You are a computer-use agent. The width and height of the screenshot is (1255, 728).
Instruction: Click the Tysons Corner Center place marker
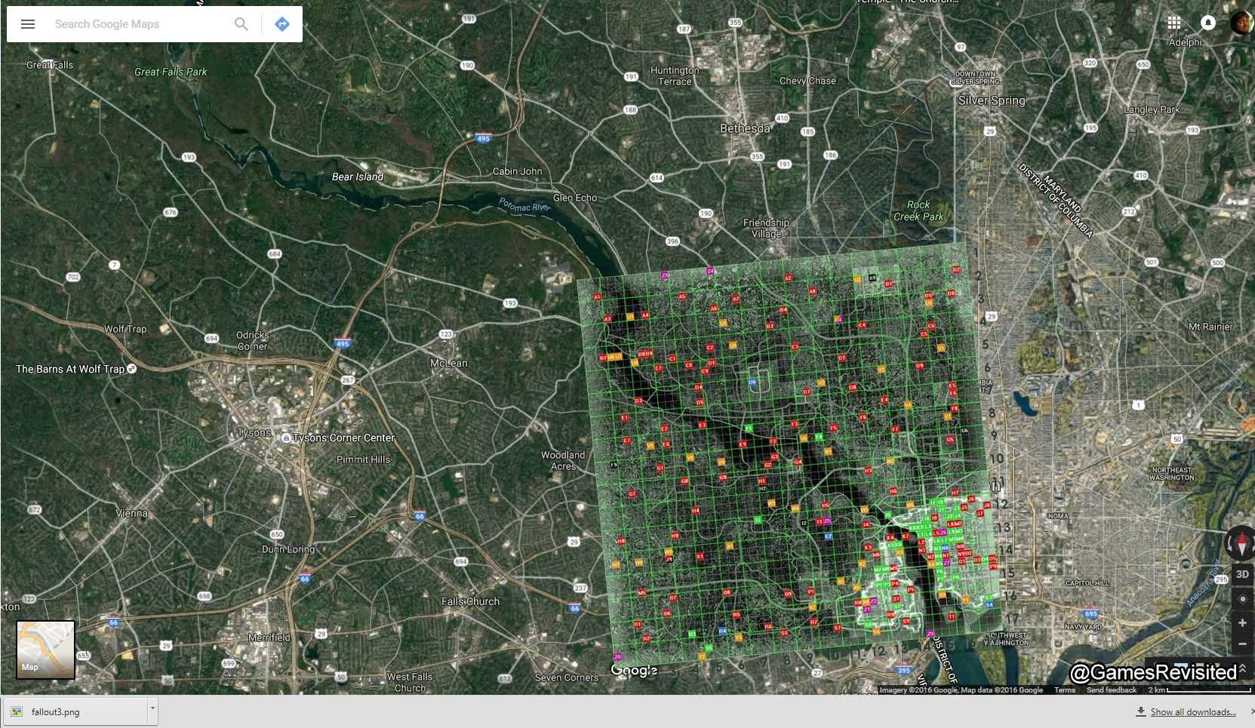click(x=286, y=438)
